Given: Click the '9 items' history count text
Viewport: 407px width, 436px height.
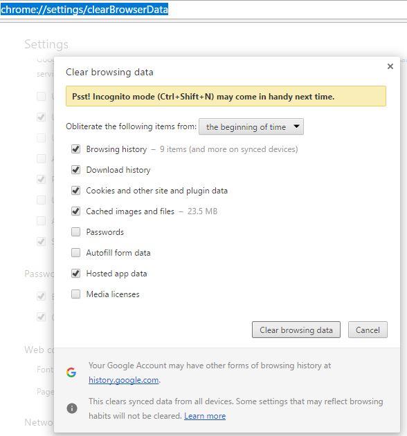Looking at the screenshot, I should tap(228, 149).
